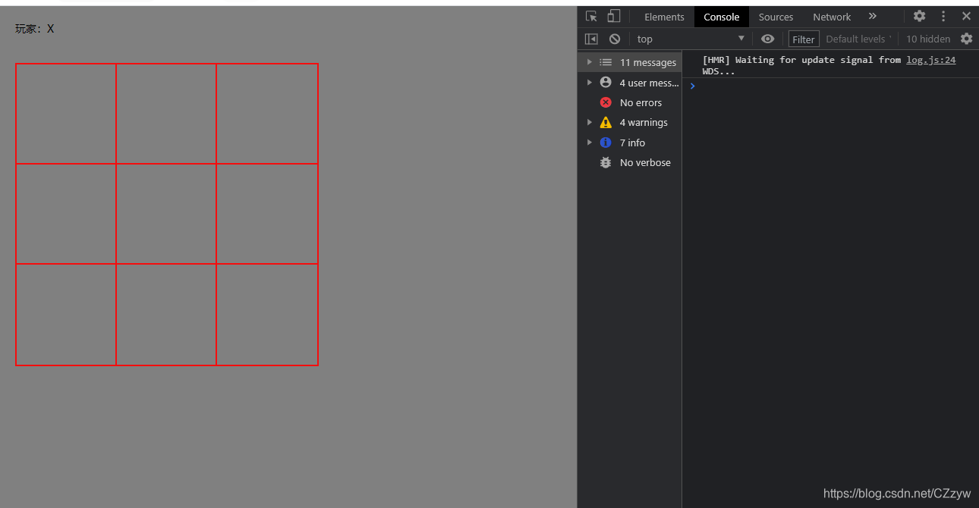Click the top-left tic-tac-toe cell
The image size is (979, 508).
(x=66, y=114)
